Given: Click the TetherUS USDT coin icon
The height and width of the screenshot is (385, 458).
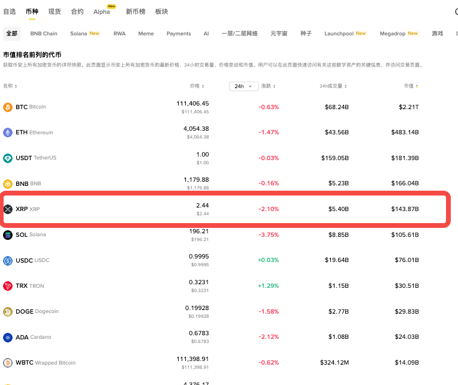Looking at the screenshot, I should (x=8, y=158).
